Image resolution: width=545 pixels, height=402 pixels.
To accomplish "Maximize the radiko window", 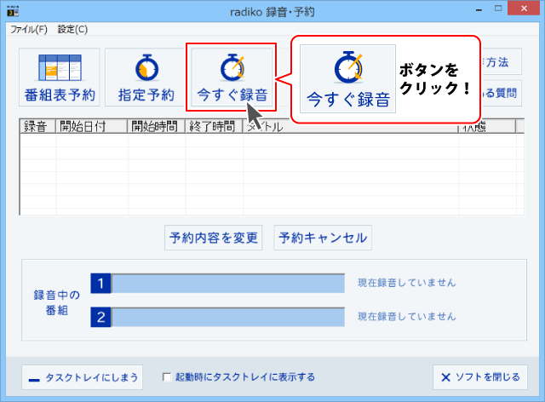I will coord(498,9).
